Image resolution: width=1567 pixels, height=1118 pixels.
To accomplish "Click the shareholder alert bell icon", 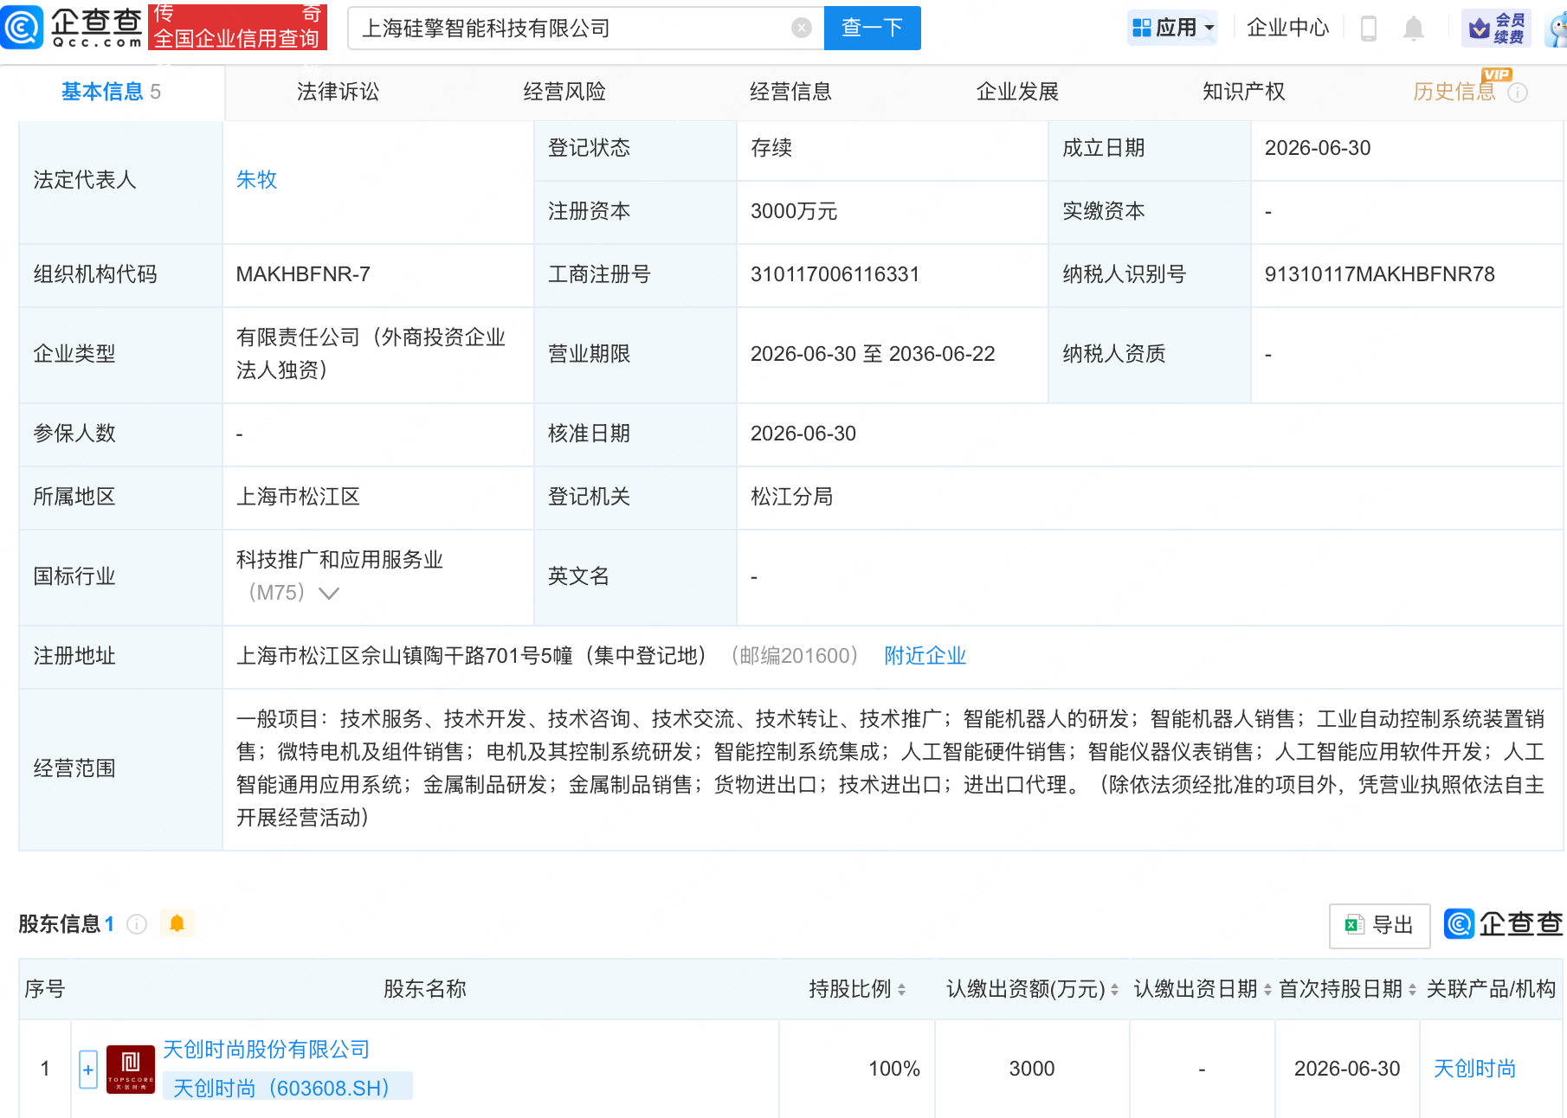I will point(177,923).
